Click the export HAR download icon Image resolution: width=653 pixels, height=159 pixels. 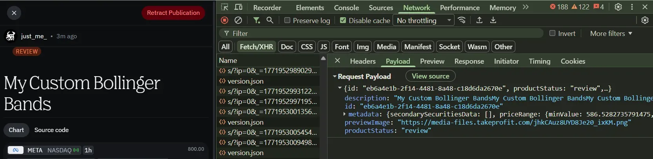pyautogui.click(x=493, y=20)
